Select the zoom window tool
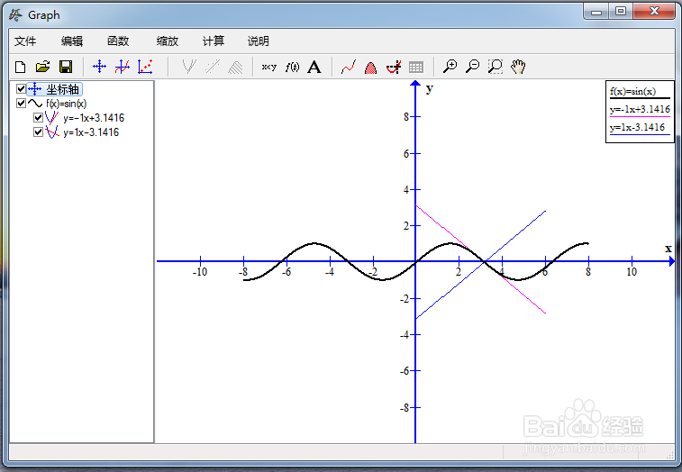Viewport: 682px width, 472px height. tap(496, 67)
